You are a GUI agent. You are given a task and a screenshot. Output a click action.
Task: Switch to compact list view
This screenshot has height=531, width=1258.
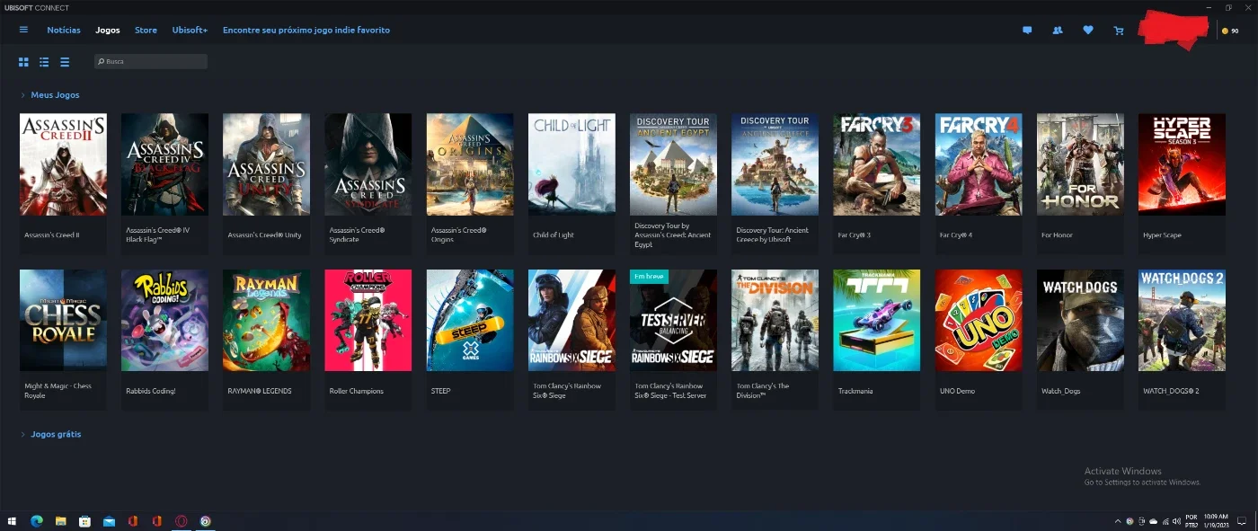(x=65, y=62)
